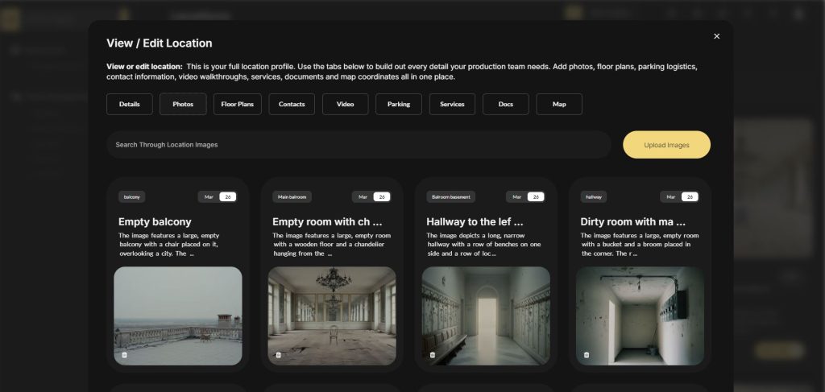This screenshot has width=825, height=392.
Task: Click the balcony description text
Action: tap(169, 245)
